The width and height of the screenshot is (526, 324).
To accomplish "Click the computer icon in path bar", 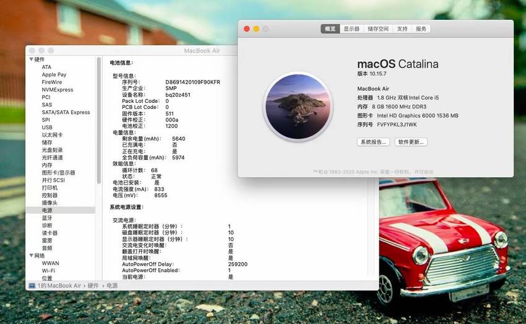I will tap(32, 286).
